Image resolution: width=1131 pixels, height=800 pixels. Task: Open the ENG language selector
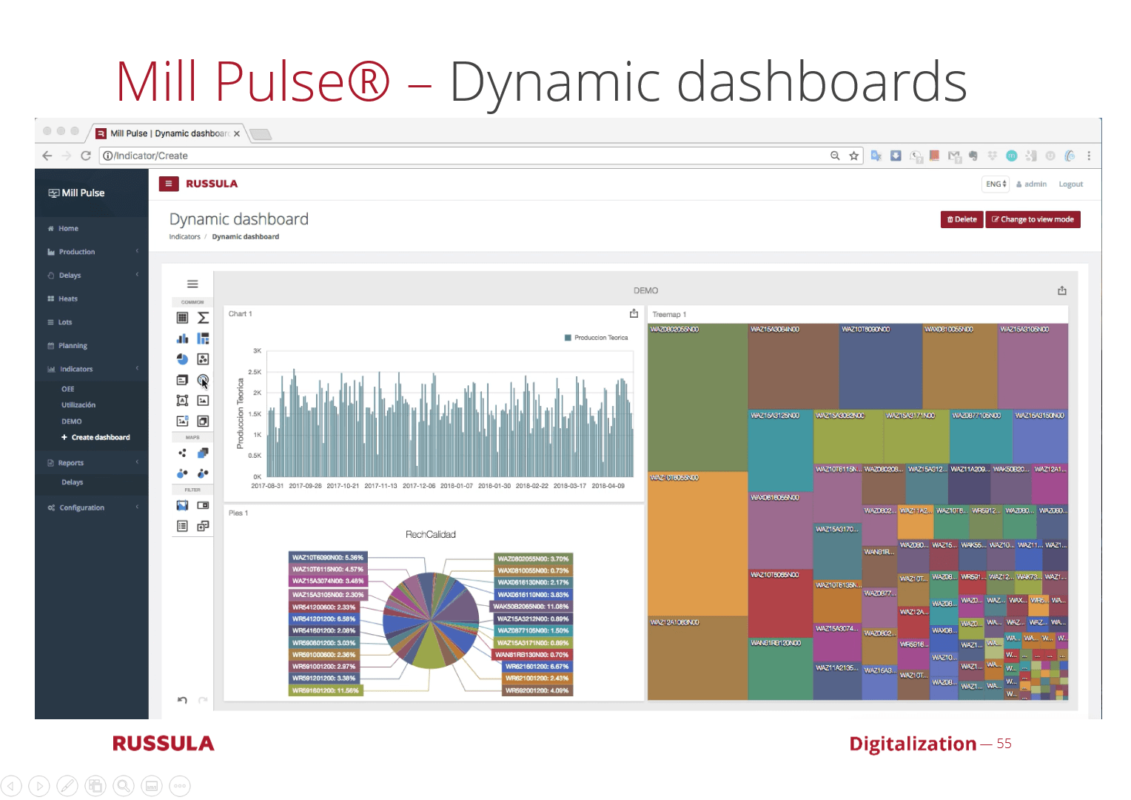tap(996, 184)
